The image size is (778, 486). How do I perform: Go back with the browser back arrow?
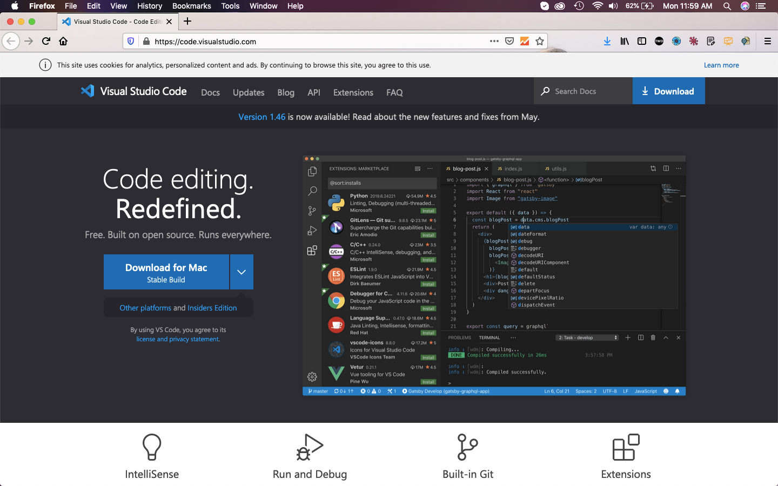[11, 41]
